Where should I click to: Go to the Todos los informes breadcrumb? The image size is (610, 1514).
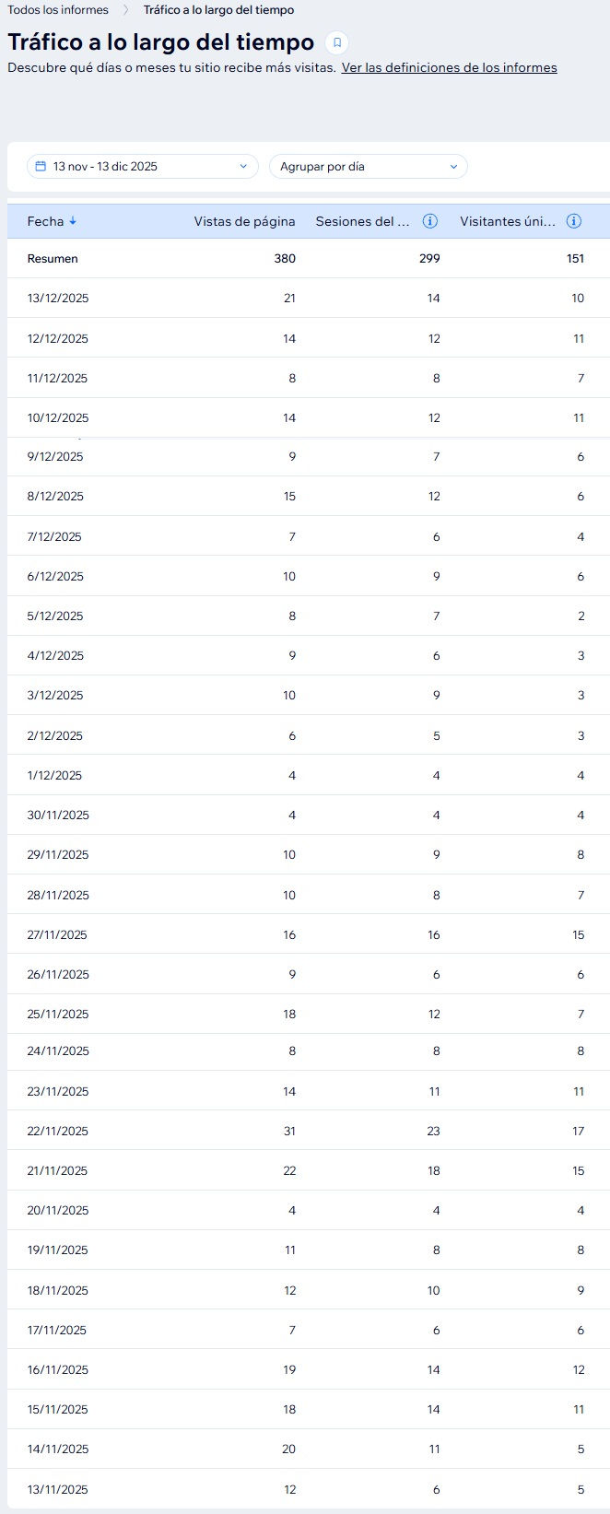tap(58, 10)
